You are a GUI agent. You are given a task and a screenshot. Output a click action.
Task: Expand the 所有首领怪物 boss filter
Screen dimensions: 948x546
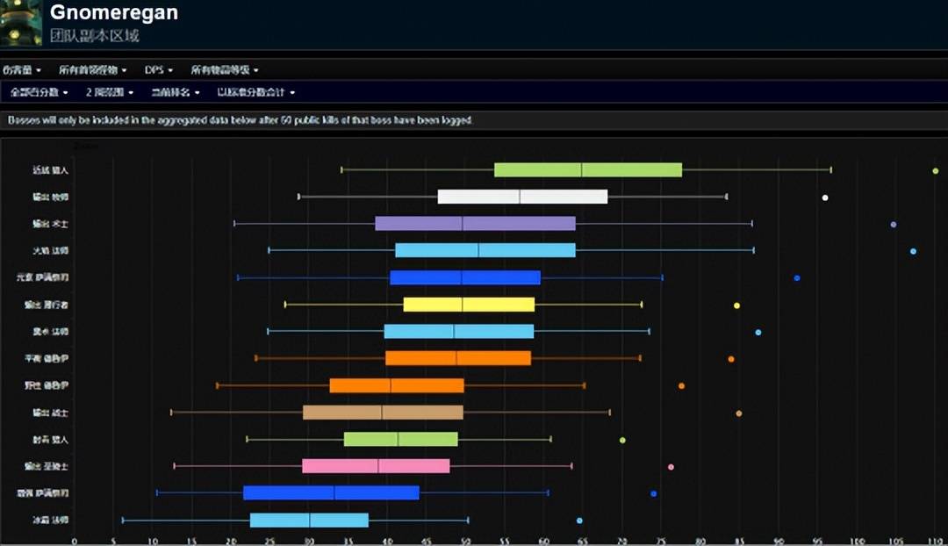pos(92,70)
